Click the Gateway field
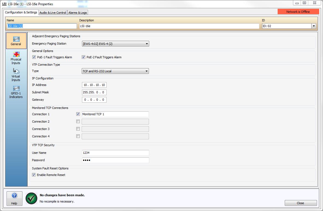This screenshot has height=211, width=323. coord(94,100)
